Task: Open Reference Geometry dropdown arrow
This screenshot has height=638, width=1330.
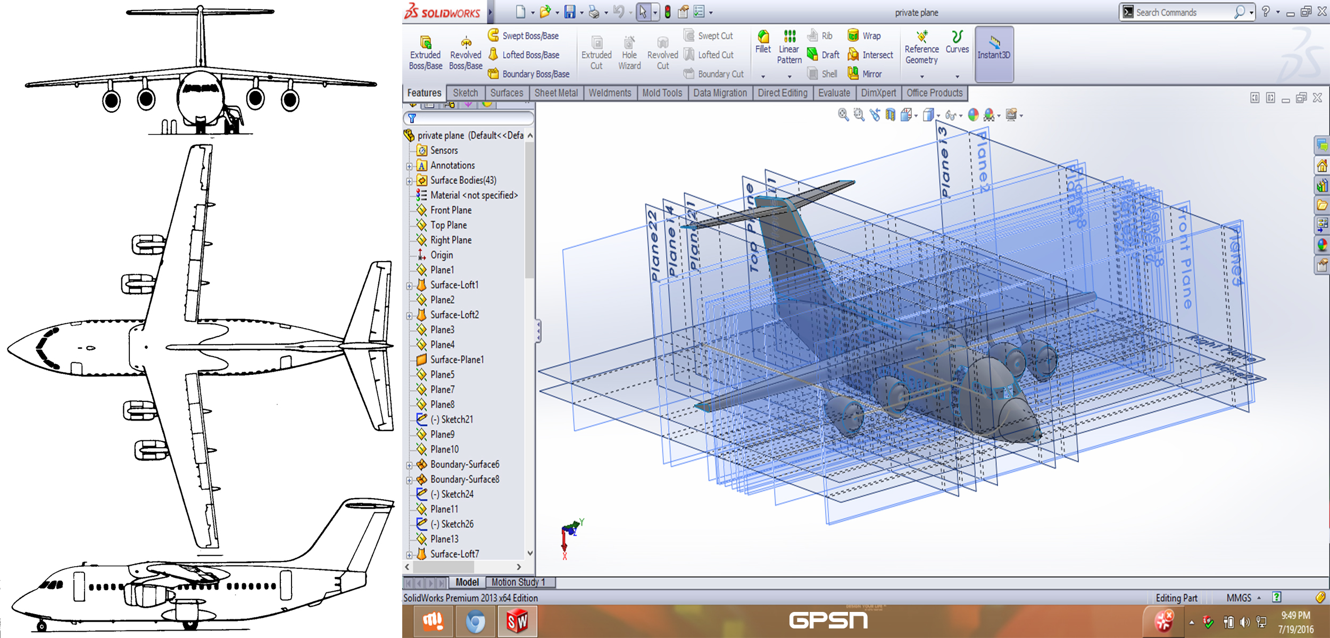Action: click(x=922, y=77)
